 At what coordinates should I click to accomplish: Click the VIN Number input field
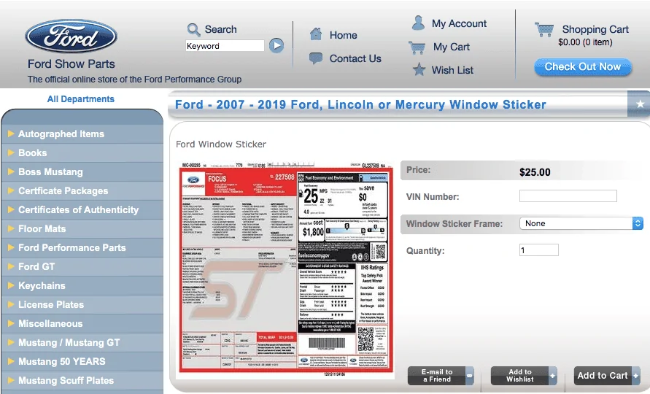pyautogui.click(x=568, y=196)
